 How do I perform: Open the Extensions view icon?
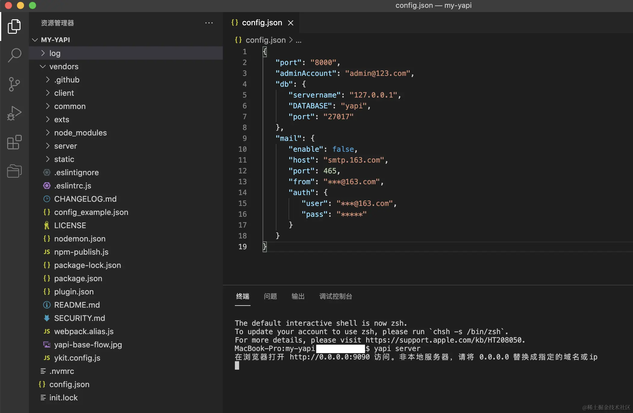pyautogui.click(x=14, y=142)
